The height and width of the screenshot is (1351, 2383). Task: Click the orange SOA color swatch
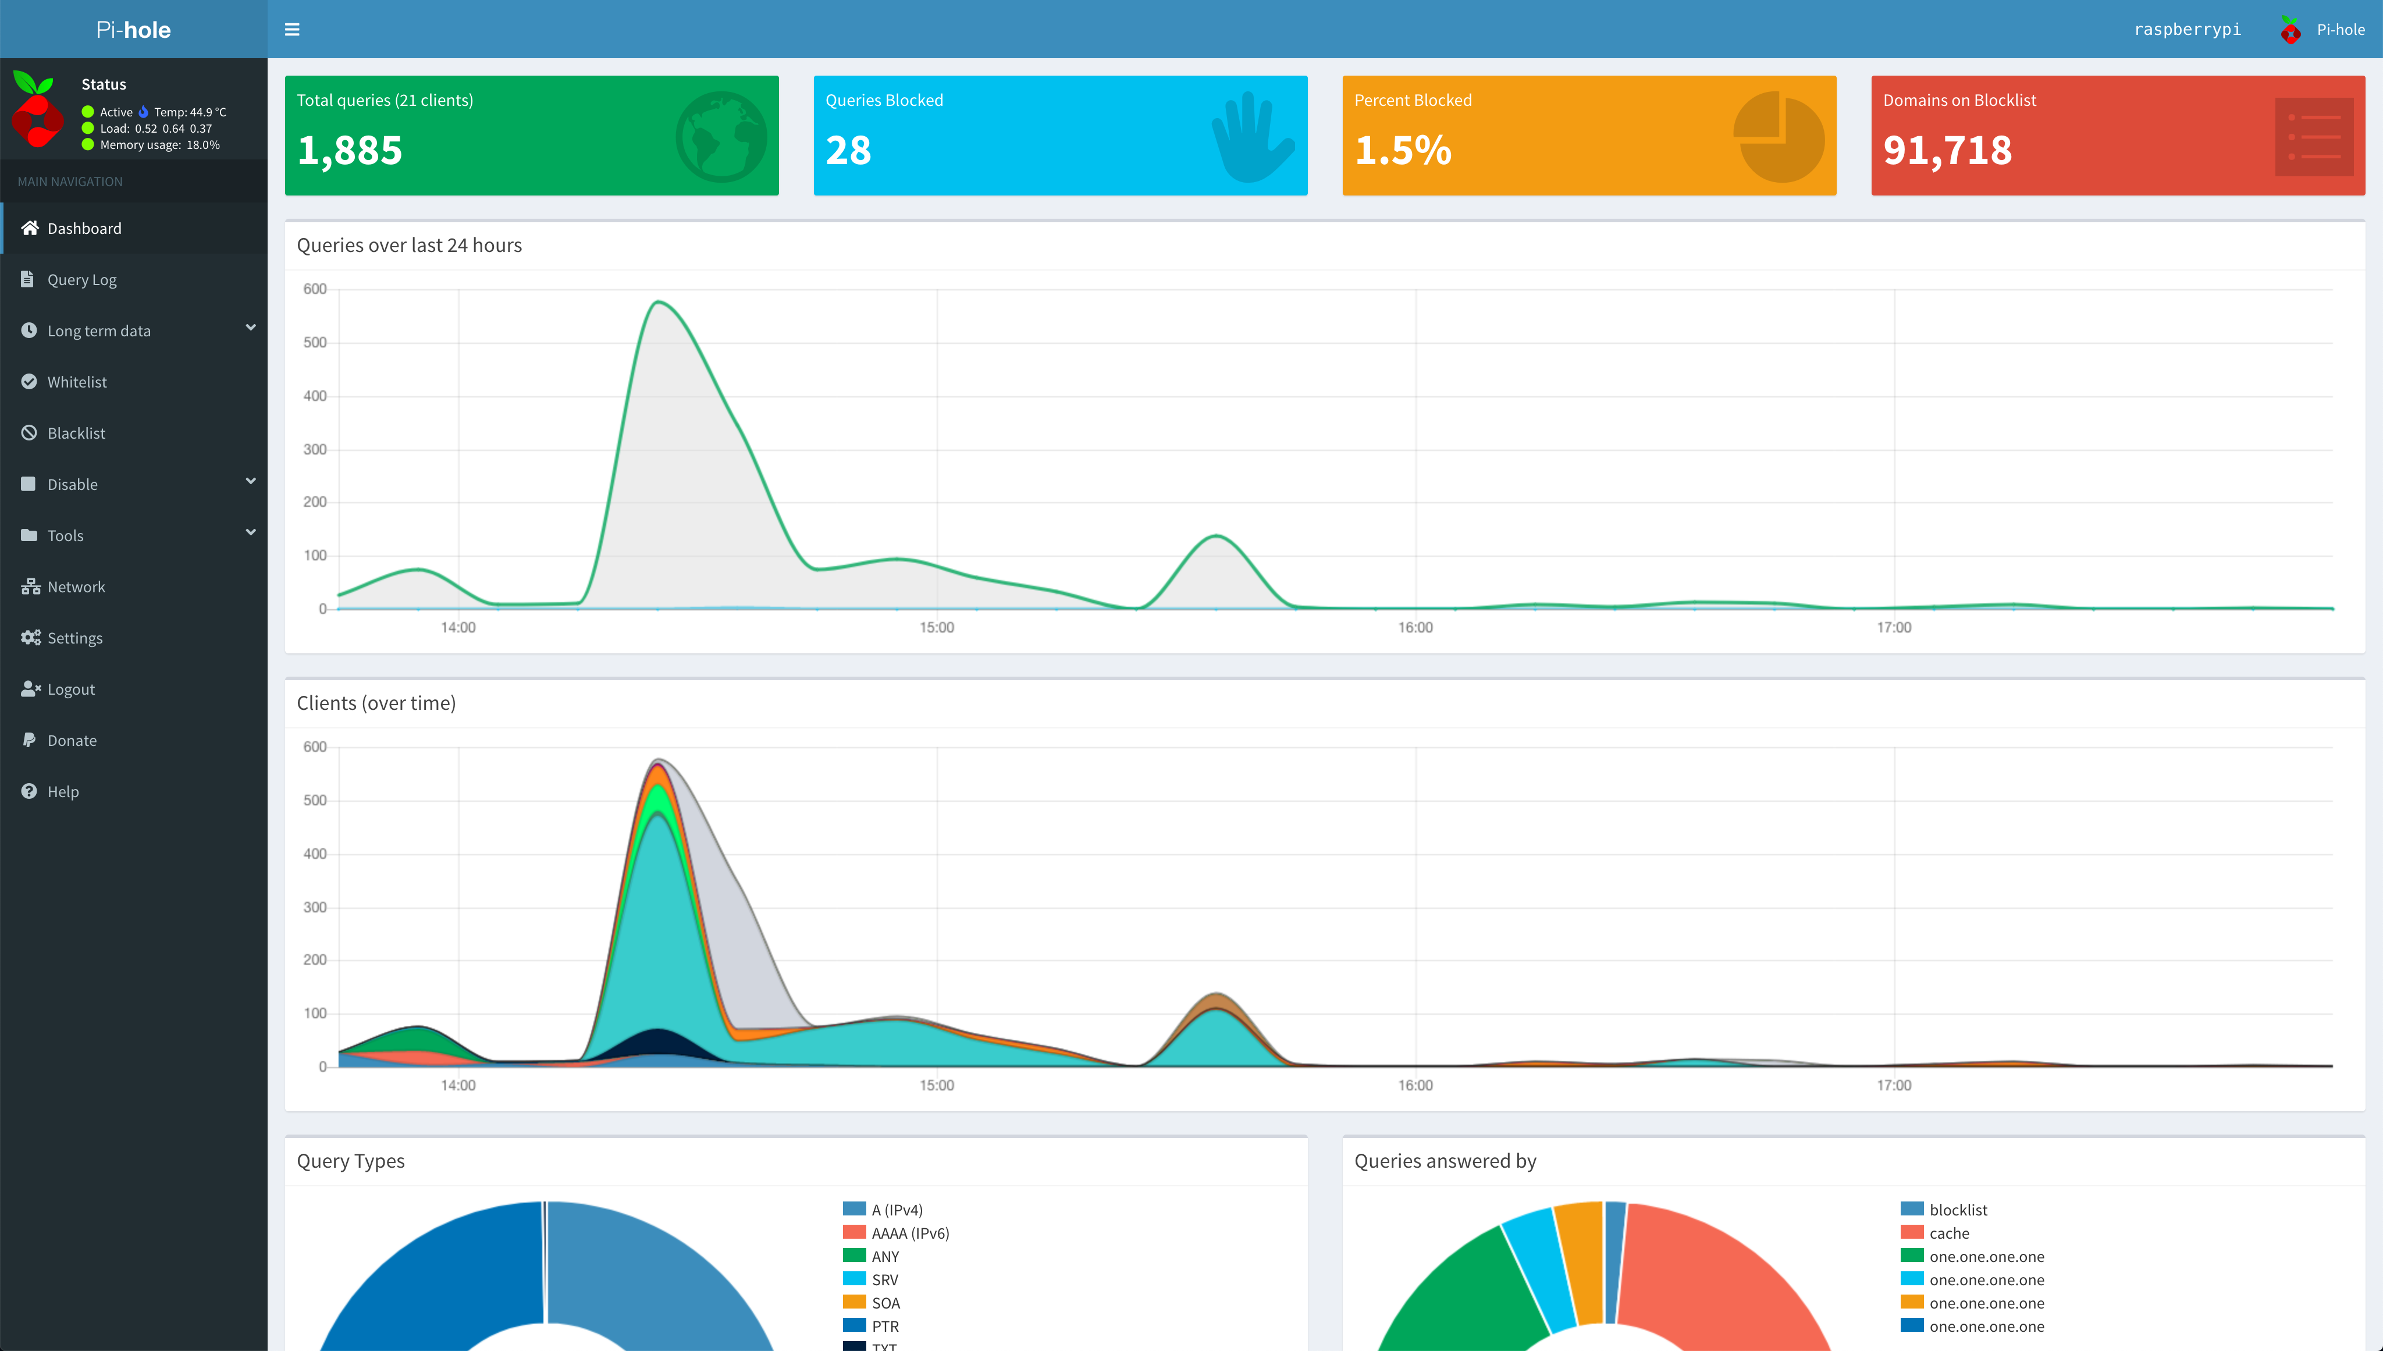[854, 1301]
